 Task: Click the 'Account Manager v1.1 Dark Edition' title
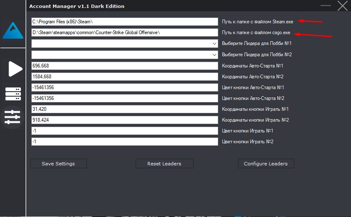pos(77,6)
